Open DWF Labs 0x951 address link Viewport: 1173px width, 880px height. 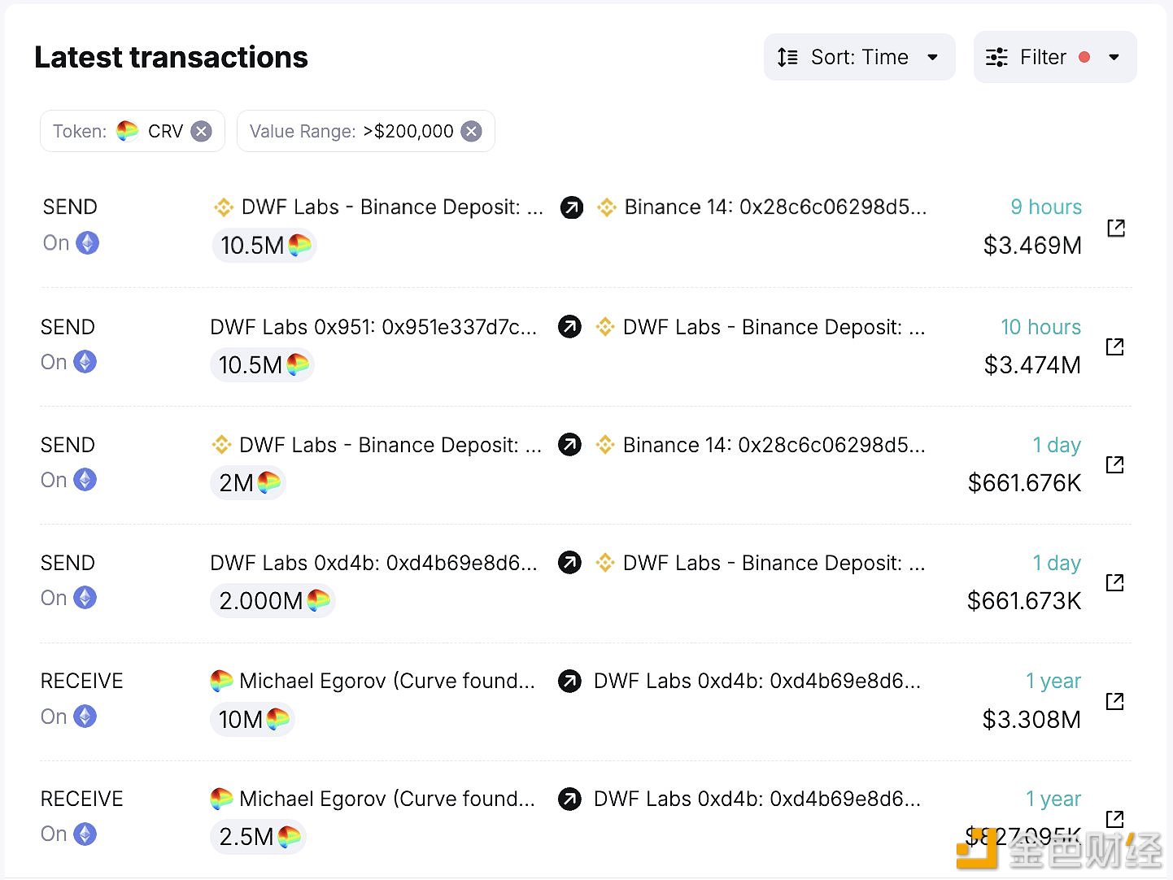coord(374,327)
